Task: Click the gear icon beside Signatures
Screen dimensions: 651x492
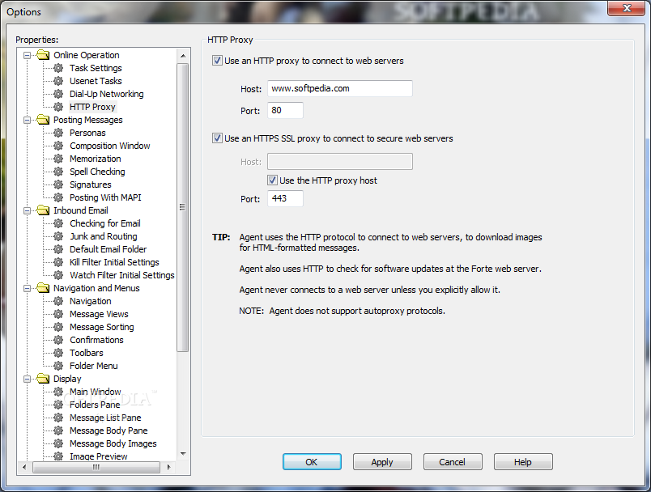Action: tap(58, 184)
